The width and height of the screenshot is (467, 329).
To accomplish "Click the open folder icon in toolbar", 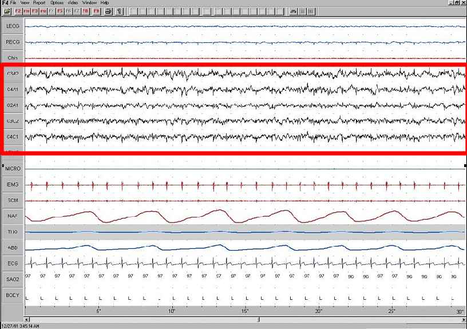I will click(6, 11).
